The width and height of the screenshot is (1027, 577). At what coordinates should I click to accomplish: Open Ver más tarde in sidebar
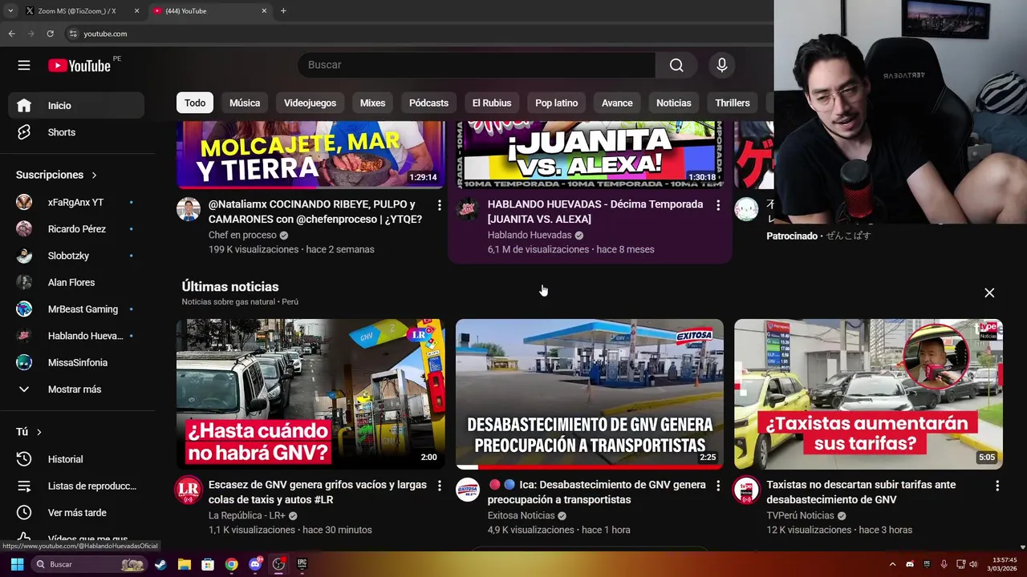(76, 512)
